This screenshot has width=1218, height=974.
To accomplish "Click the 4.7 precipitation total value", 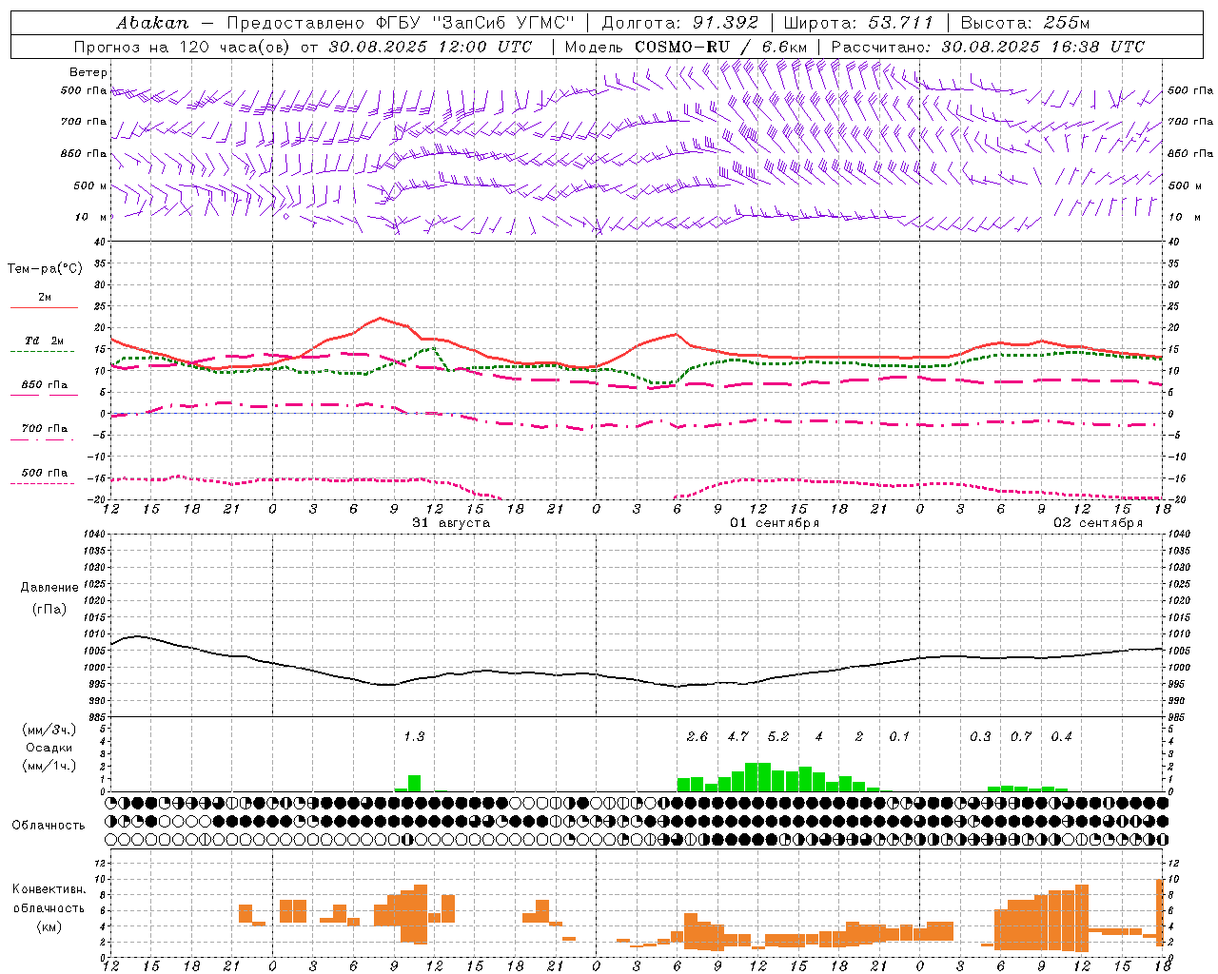I will [x=737, y=737].
